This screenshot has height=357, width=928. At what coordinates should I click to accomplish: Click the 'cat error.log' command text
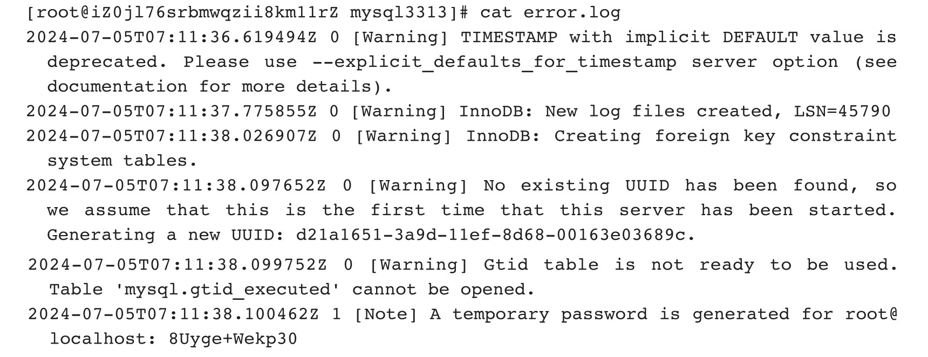pyautogui.click(x=550, y=12)
